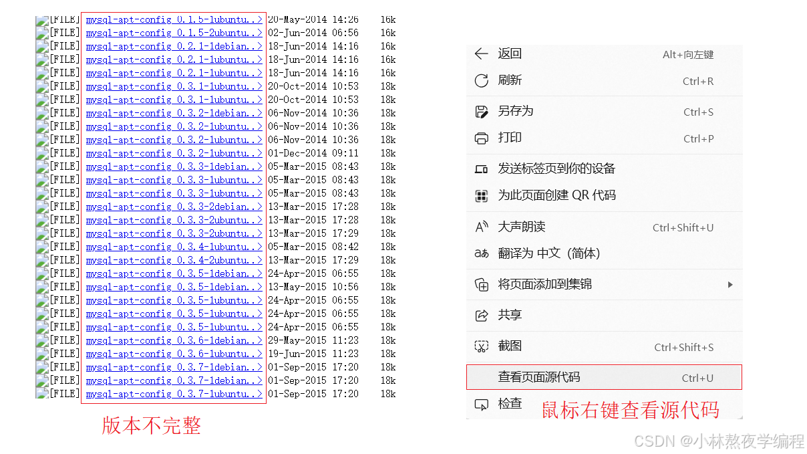Click the back arrow icon in context menu
Viewport: 807px width, 454px height.
482,54
